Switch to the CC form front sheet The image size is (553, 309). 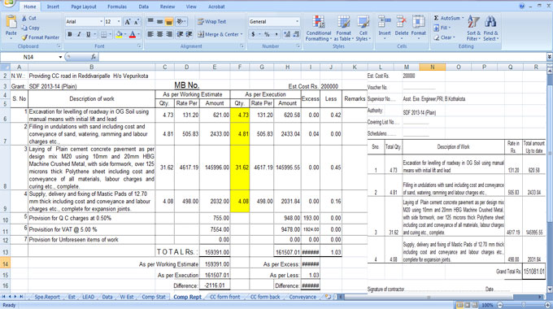[225, 297]
